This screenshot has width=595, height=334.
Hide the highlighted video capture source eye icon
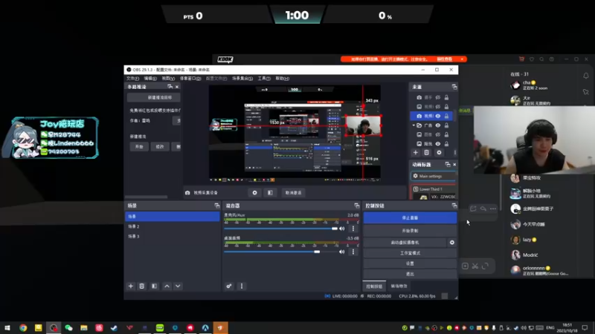point(438,116)
